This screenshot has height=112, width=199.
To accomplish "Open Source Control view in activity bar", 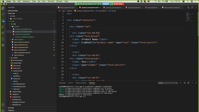I will click(3, 21).
